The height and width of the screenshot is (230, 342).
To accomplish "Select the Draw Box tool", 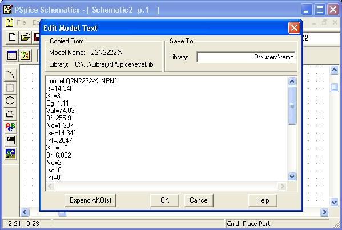I will [10, 88].
